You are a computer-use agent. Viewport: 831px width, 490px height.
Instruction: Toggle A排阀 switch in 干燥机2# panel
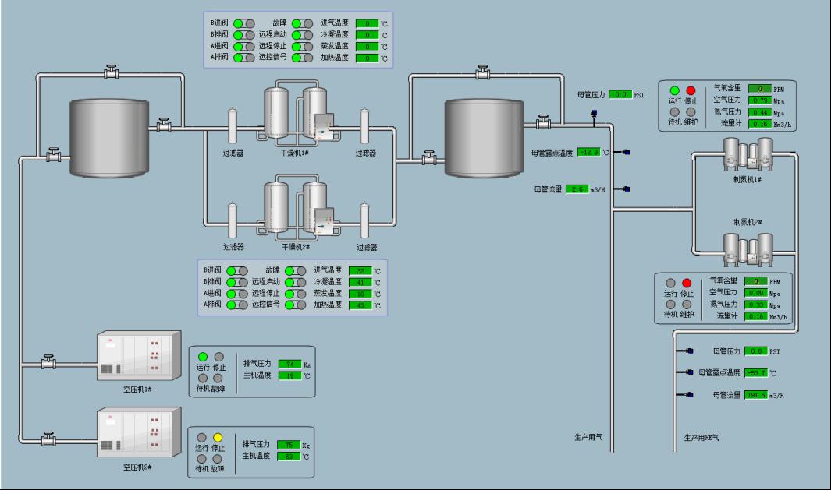coord(237,305)
